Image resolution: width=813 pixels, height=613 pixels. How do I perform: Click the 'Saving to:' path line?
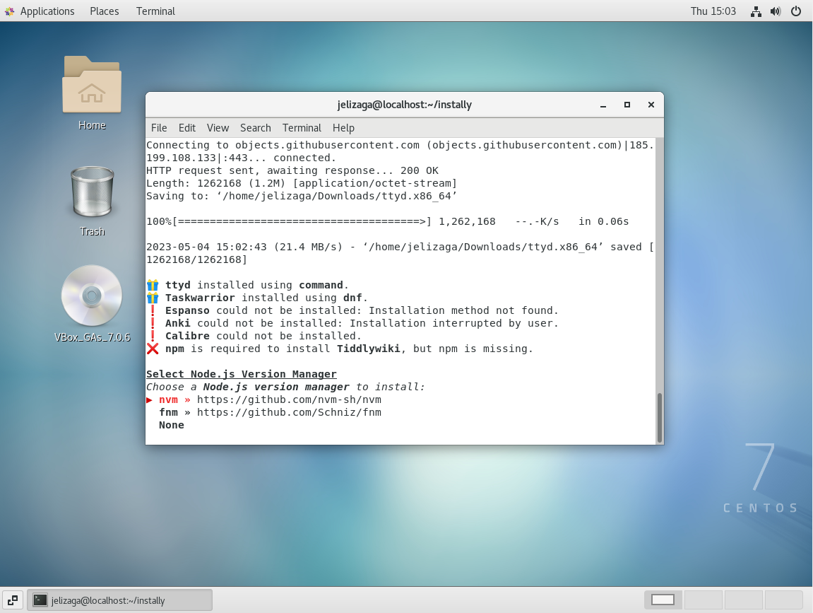point(301,196)
